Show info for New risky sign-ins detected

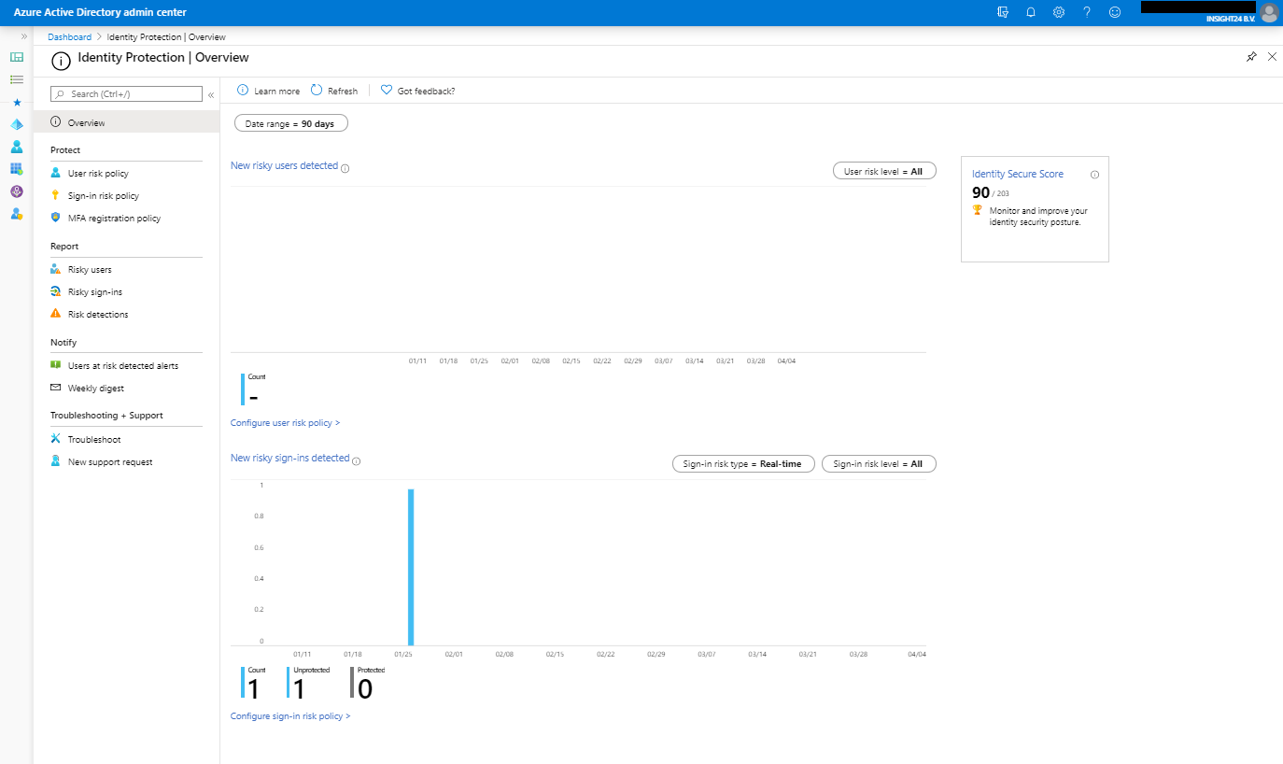click(357, 460)
